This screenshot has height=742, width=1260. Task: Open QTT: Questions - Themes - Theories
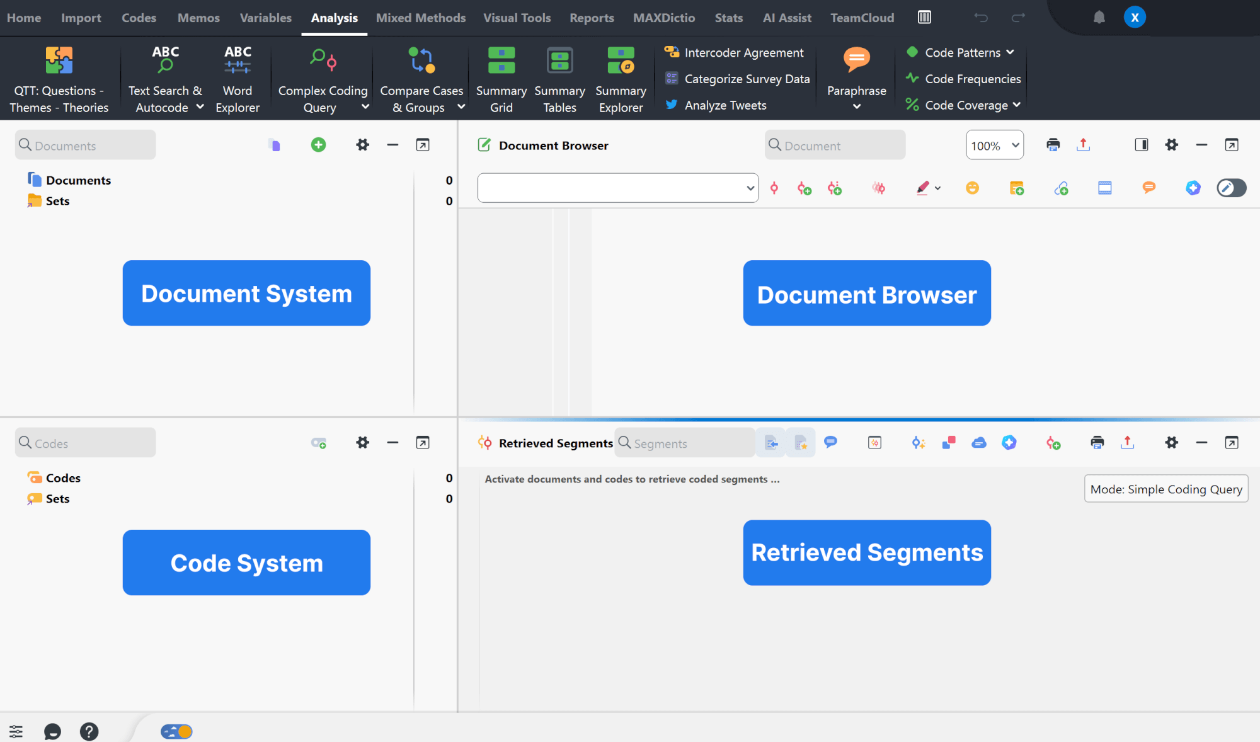[x=59, y=79]
